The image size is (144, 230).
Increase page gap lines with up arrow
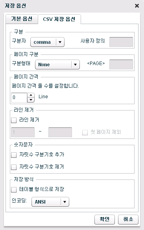click(31, 95)
